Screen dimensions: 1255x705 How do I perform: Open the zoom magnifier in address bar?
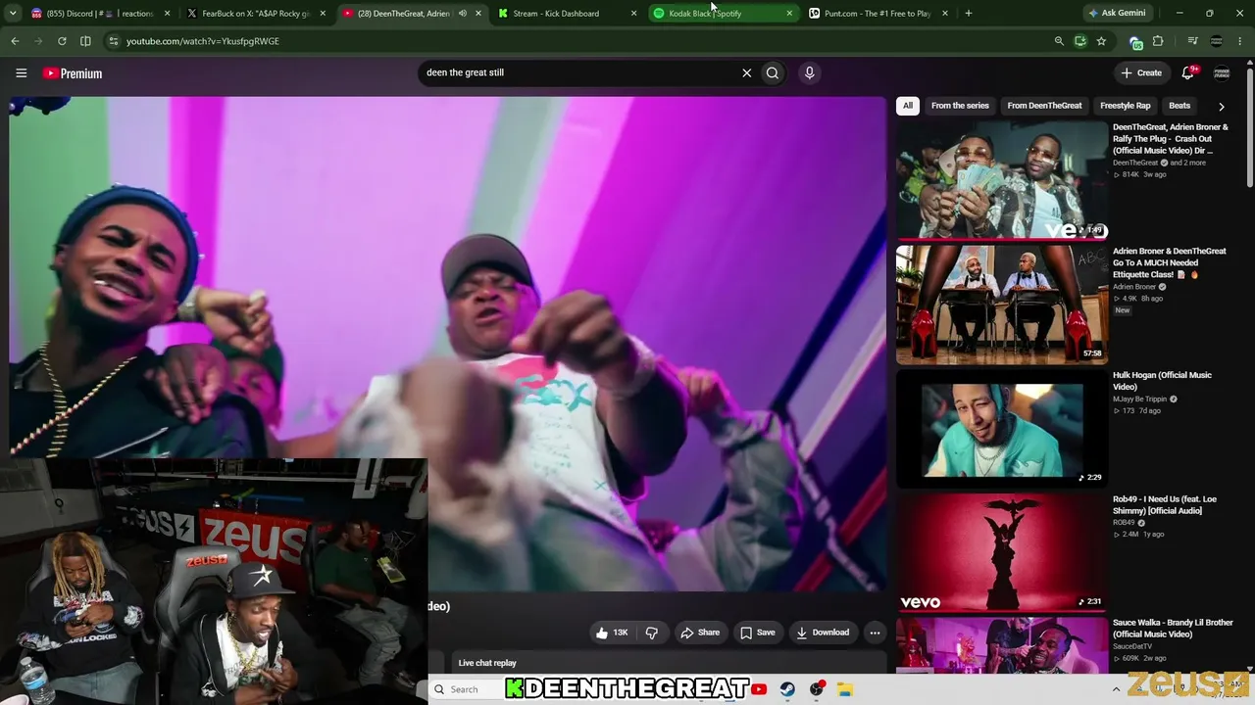point(1059,41)
